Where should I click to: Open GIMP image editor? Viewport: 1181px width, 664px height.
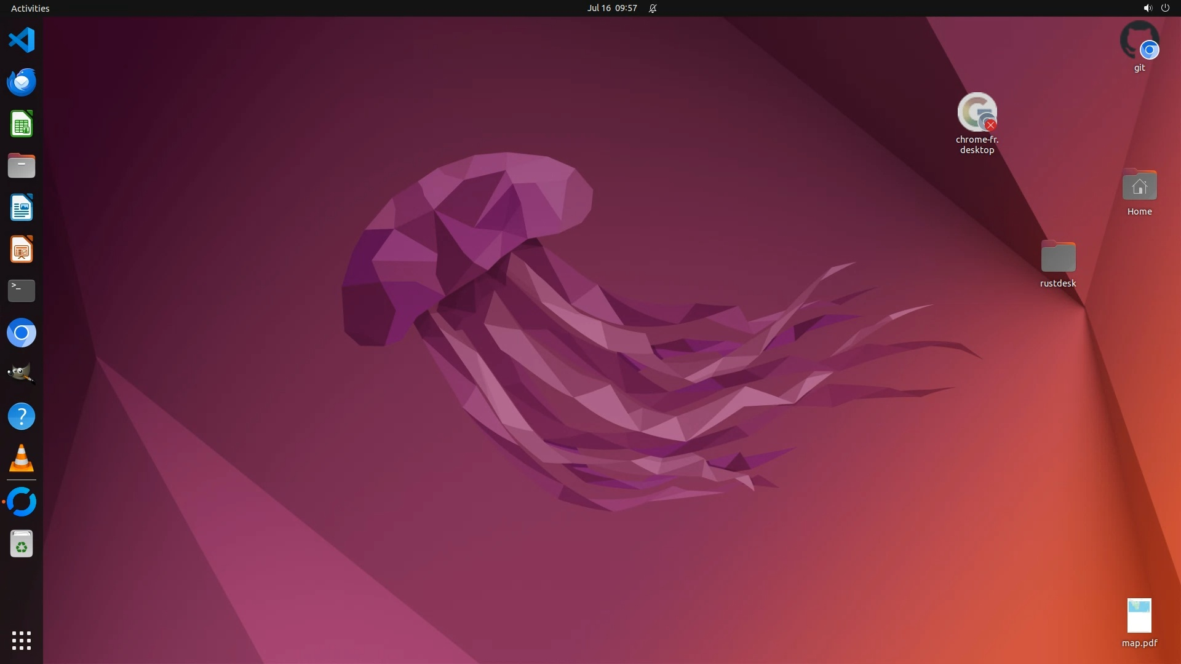click(x=22, y=374)
